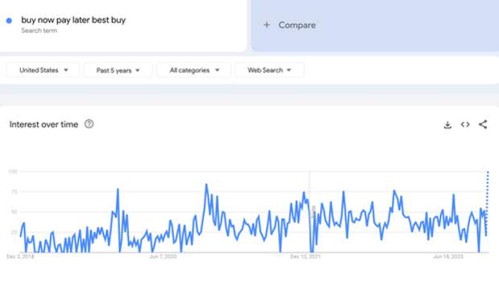Click the 'Search term' subtitle text

pos(39,31)
